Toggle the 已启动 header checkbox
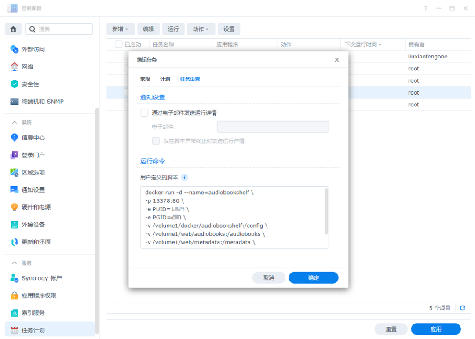Image resolution: width=475 pixels, height=339 pixels. tap(118, 44)
